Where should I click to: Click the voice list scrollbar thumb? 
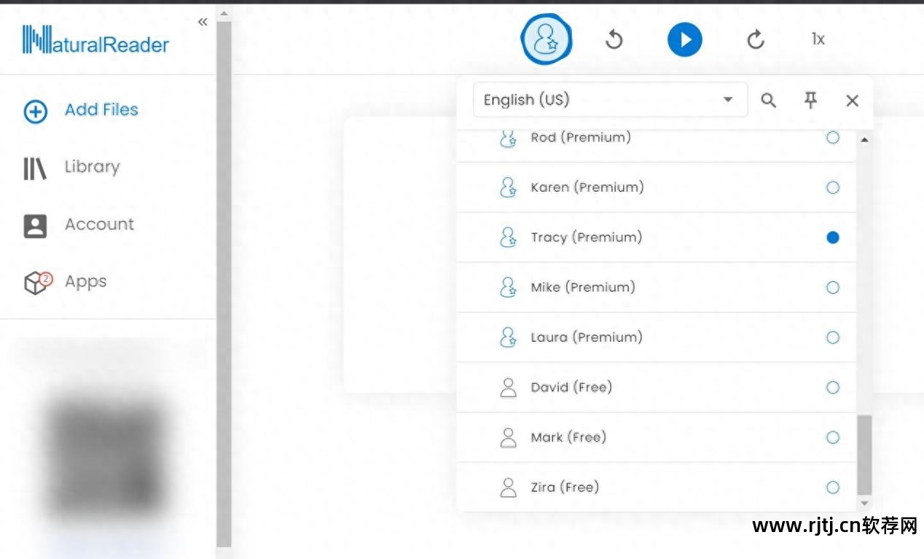[x=864, y=456]
